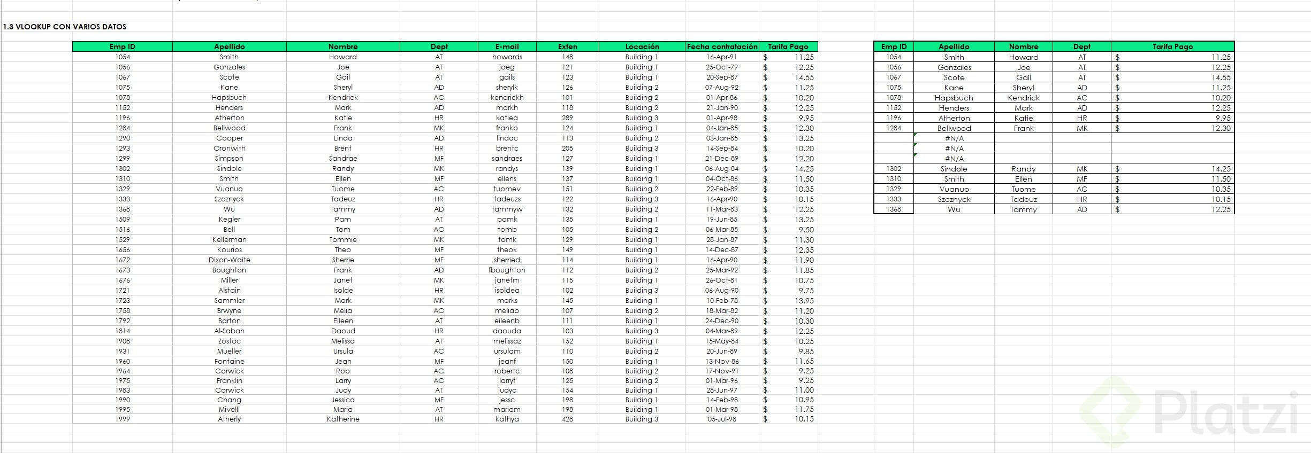
Task: Click the Fecha contratación column header
Action: coord(722,46)
